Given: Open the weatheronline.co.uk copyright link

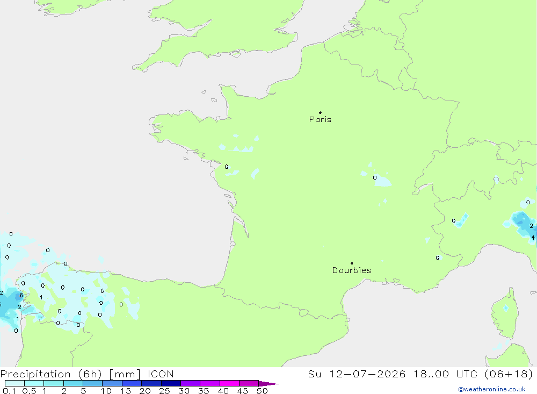Looking at the screenshot, I should pos(492,389).
